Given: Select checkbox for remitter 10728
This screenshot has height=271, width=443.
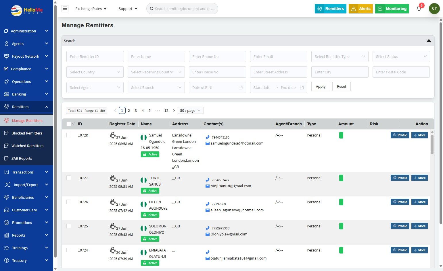Looking at the screenshot, I should 69,135.
